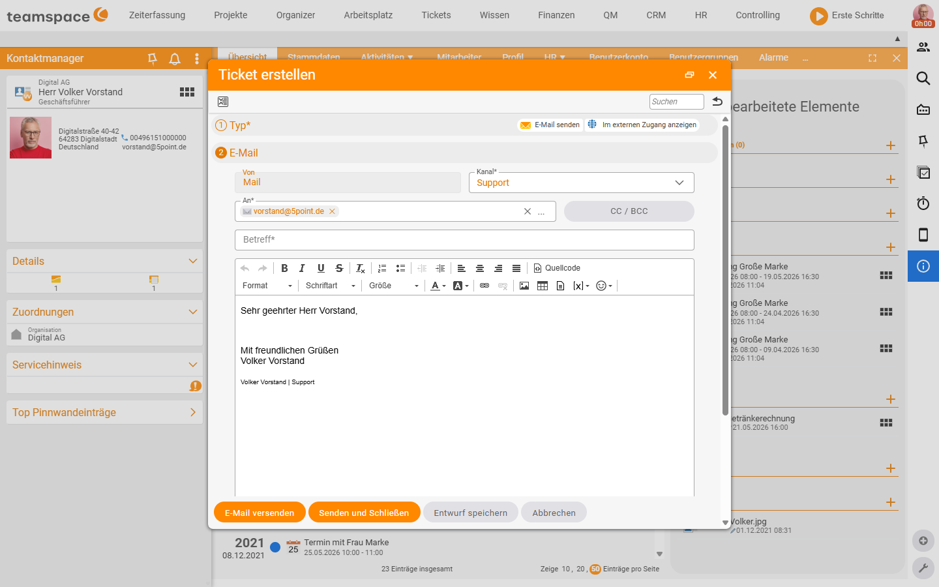Toggle strikethrough formatting in editor
939x587 pixels.
click(339, 268)
